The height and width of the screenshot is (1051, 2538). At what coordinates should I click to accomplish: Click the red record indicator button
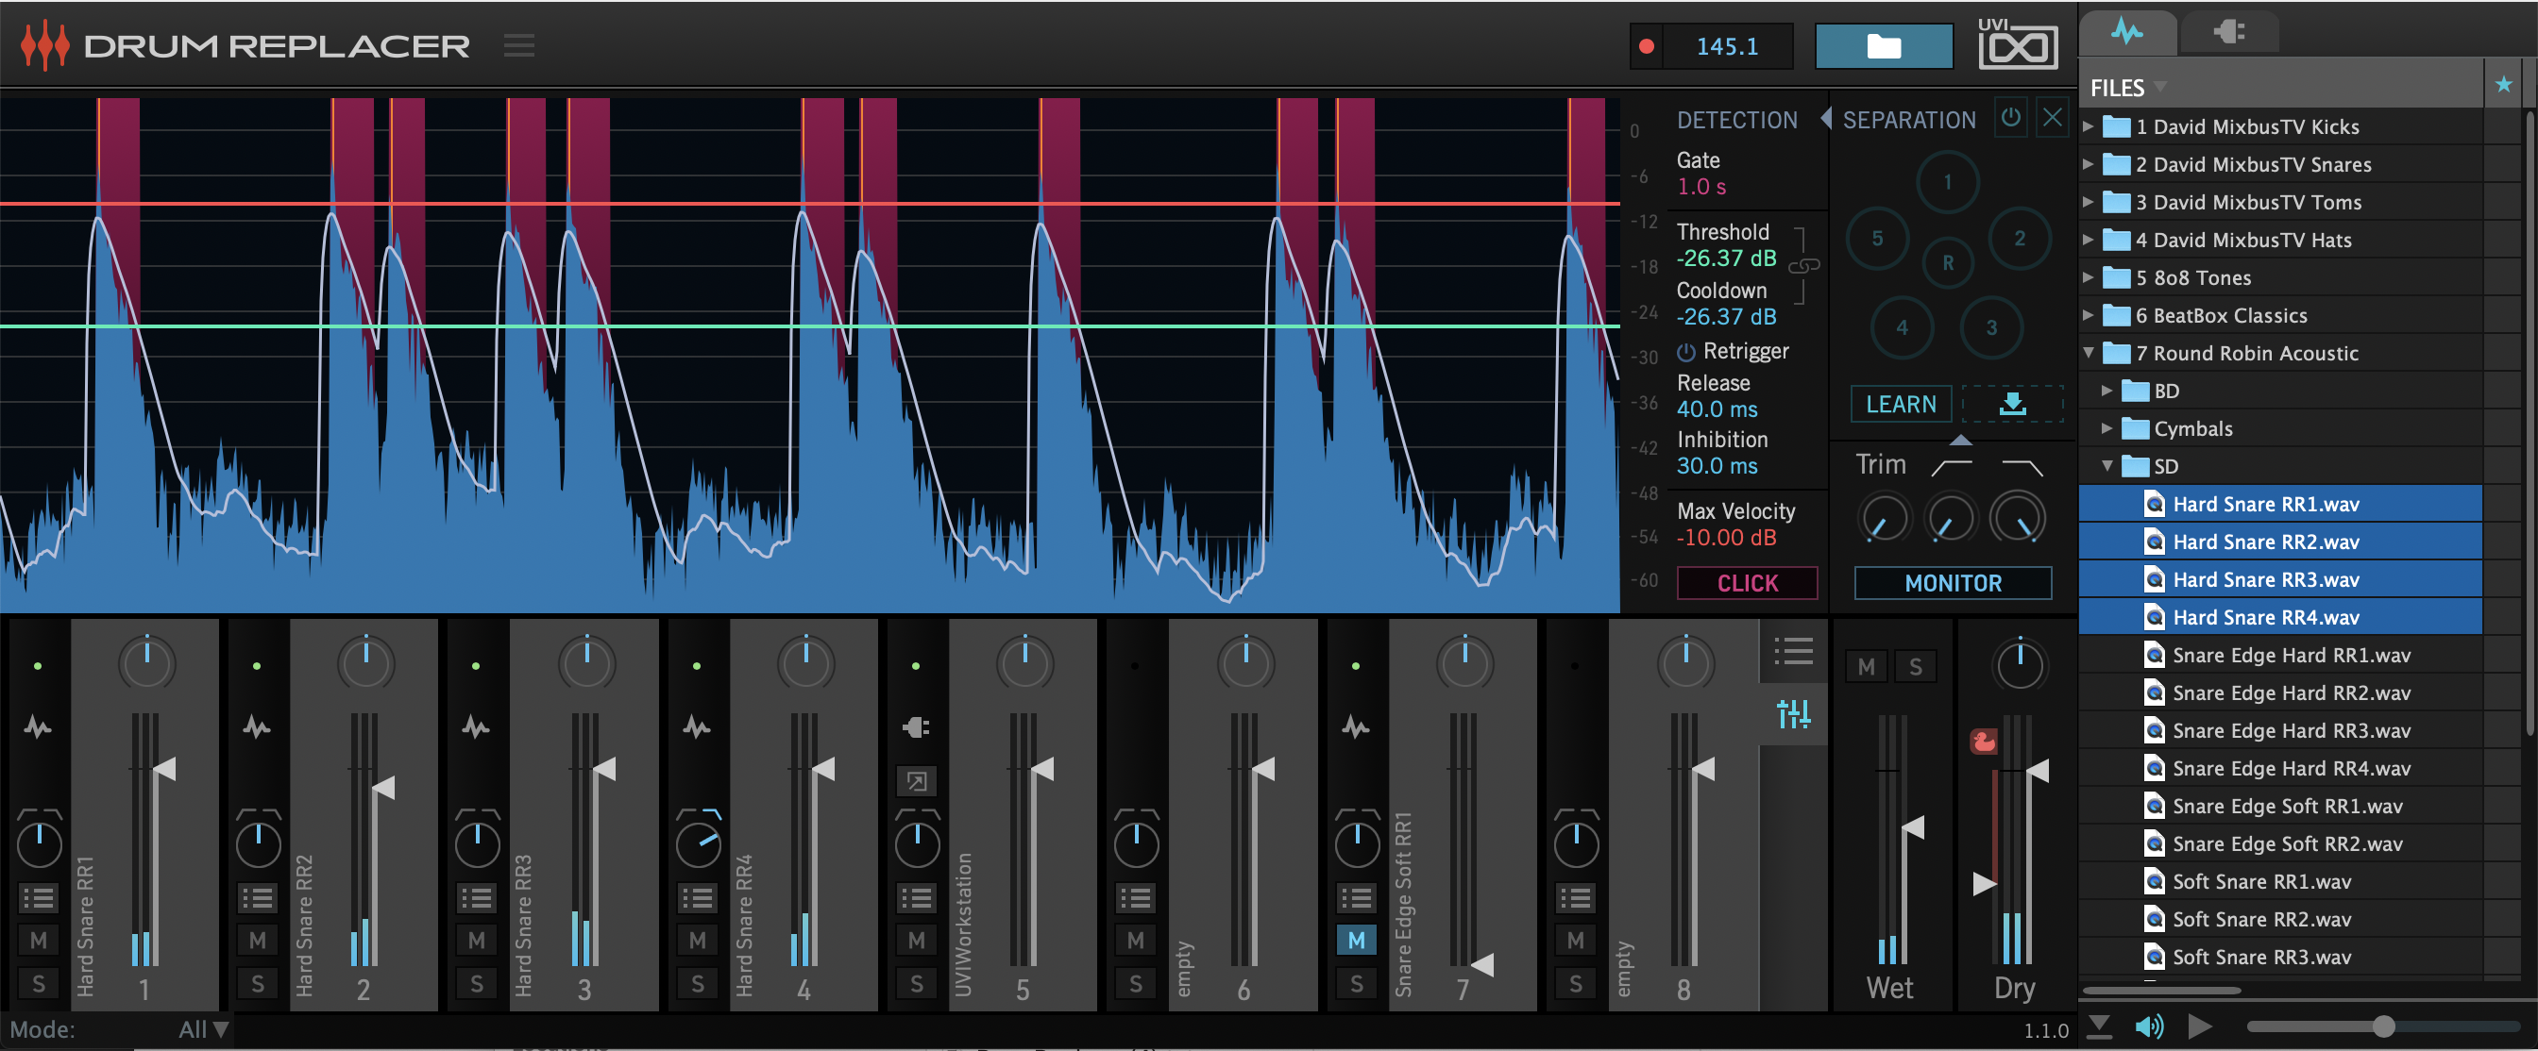tap(1647, 46)
